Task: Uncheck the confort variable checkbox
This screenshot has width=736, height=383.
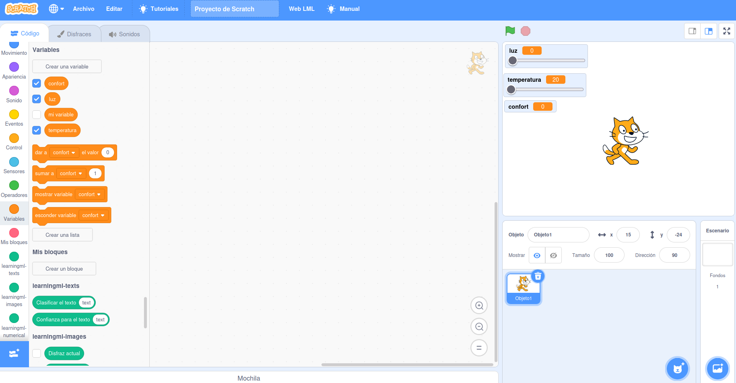Action: pos(37,83)
